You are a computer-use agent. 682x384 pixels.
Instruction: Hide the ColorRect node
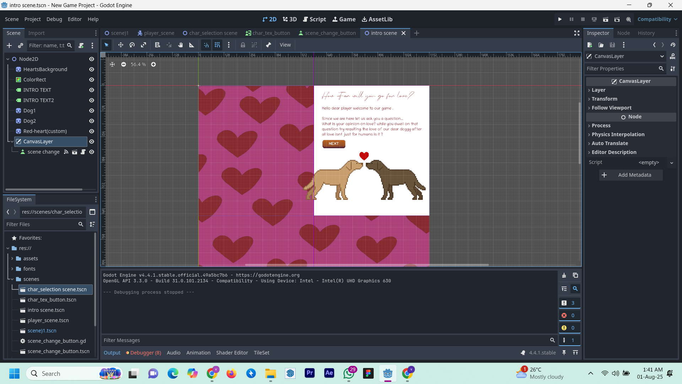pos(92,80)
